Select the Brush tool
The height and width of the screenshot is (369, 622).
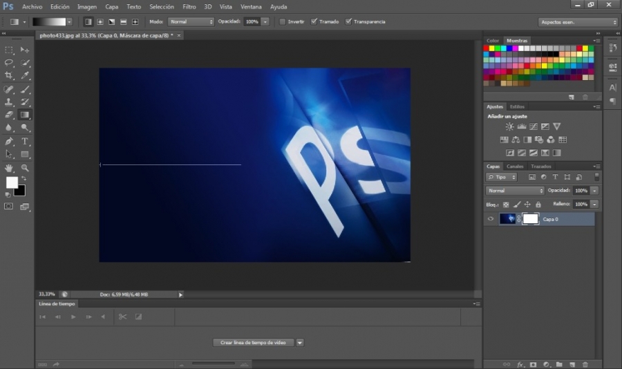point(25,89)
